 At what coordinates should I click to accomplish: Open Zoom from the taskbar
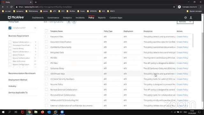point(62,112)
